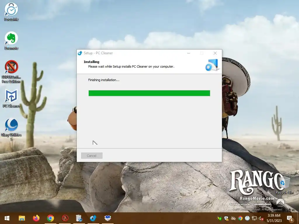Switch to PC Cleaner setup on the taskbar

93,218
